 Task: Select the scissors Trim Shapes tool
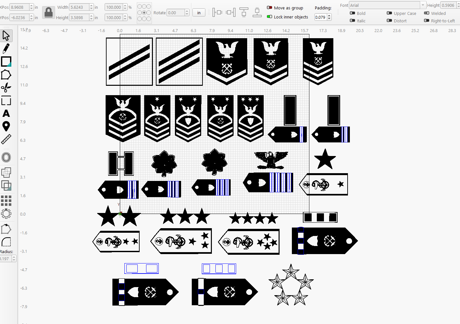(6, 87)
